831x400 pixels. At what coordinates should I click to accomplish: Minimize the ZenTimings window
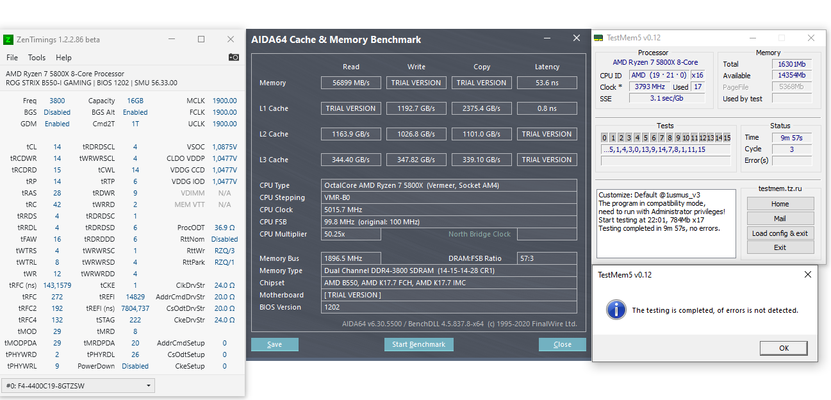click(x=171, y=39)
